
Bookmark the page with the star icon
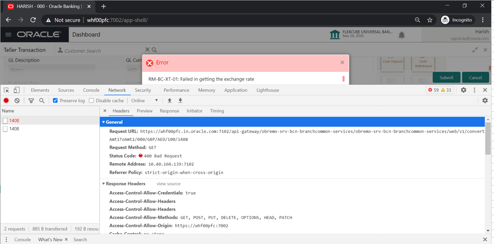(x=430, y=20)
